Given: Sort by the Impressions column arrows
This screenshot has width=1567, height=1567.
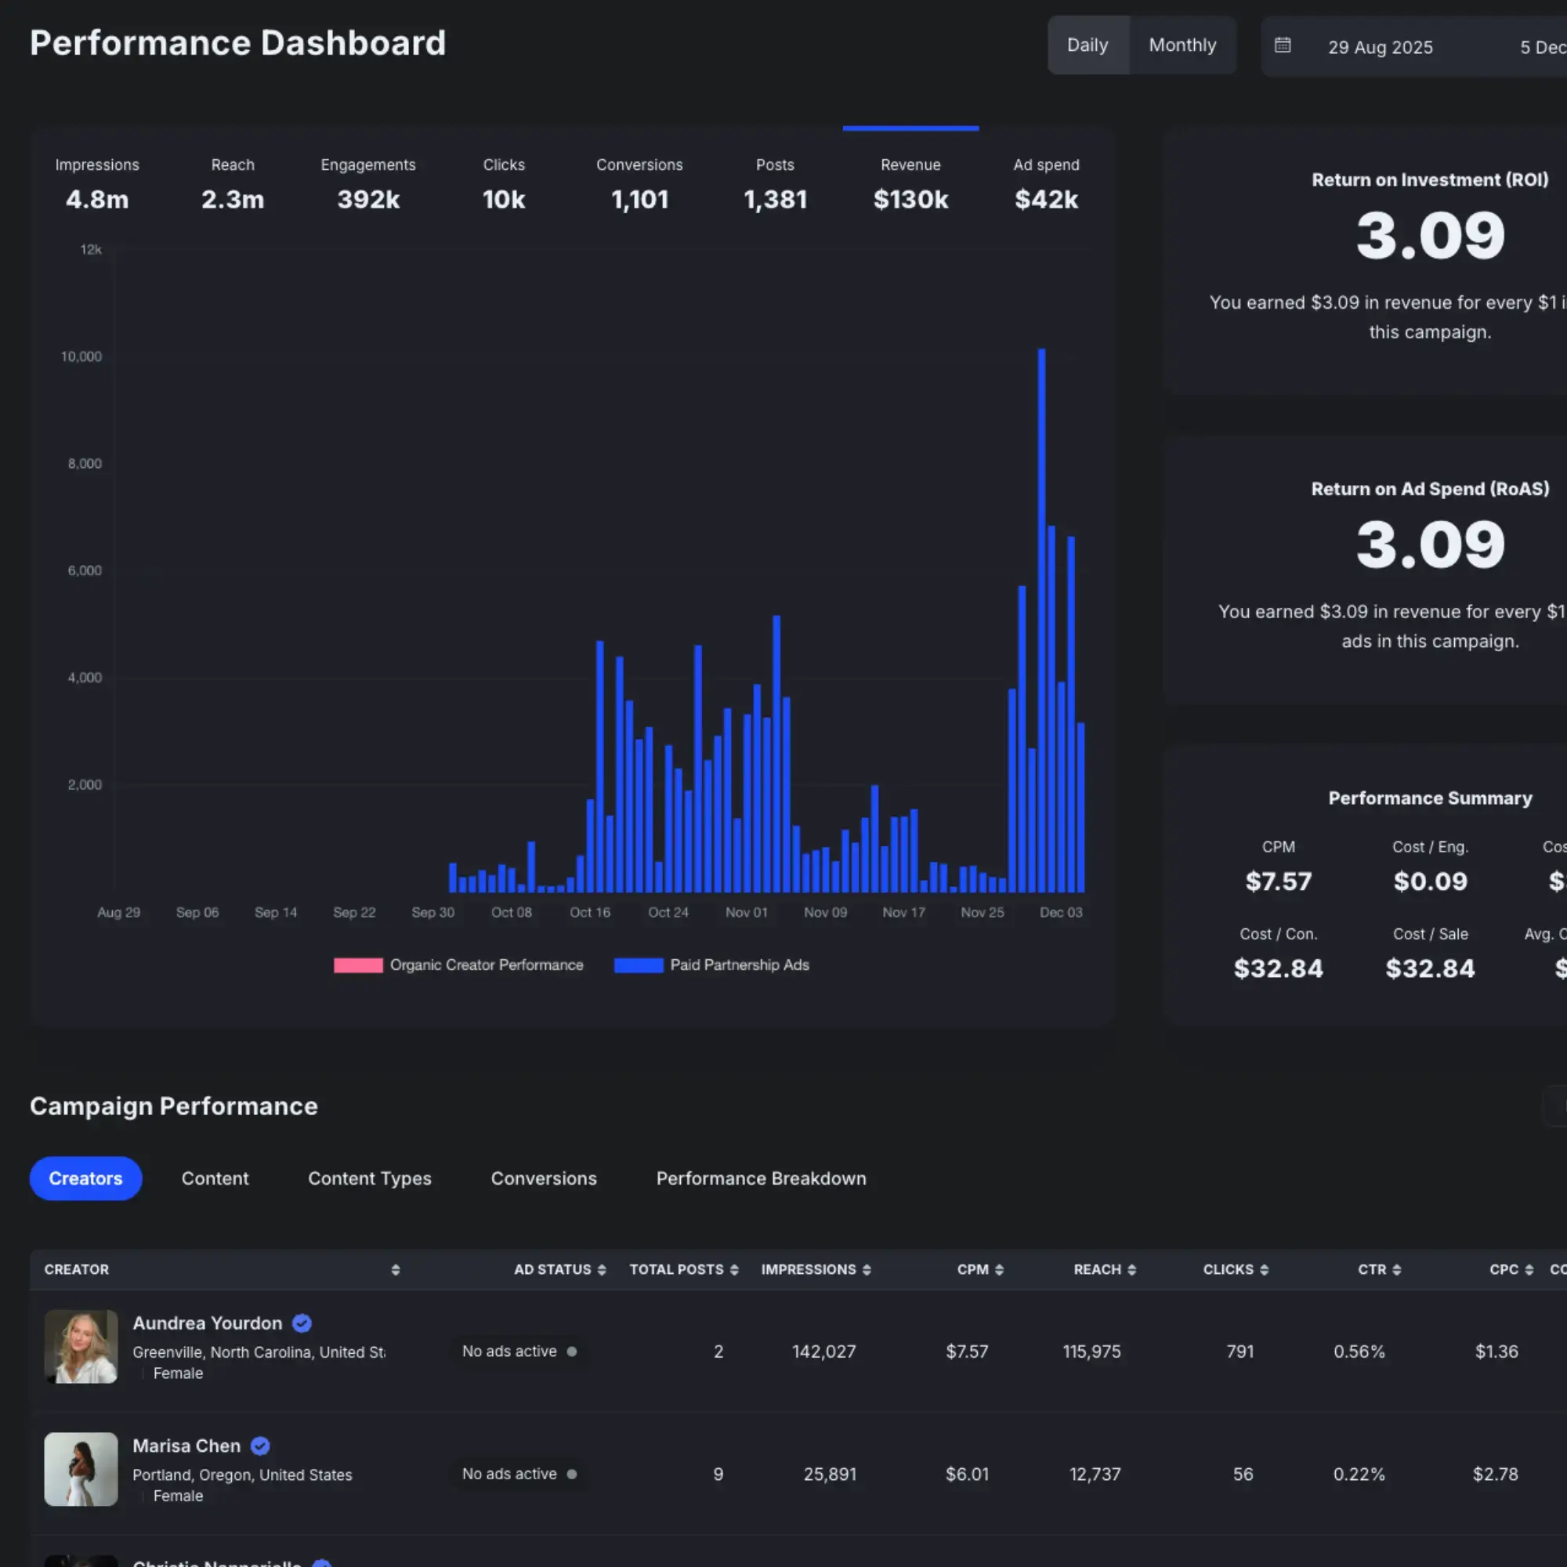Looking at the screenshot, I should pyautogui.click(x=867, y=1269).
